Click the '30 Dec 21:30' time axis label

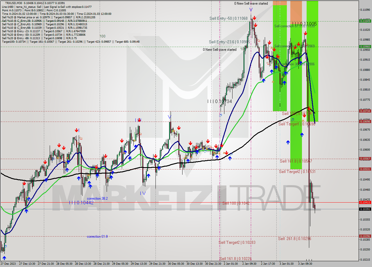tap(213, 264)
